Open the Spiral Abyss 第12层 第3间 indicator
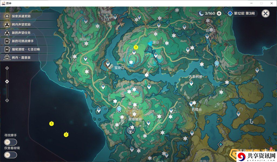This screenshot has height=162, width=277. coord(242,13)
